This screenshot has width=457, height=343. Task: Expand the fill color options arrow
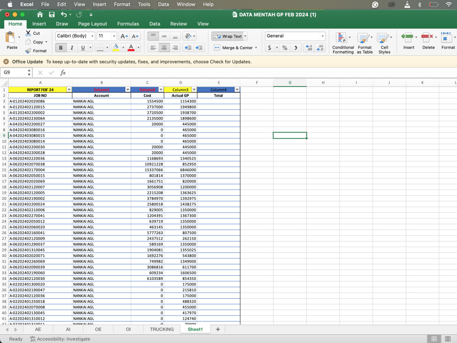pos(123,48)
